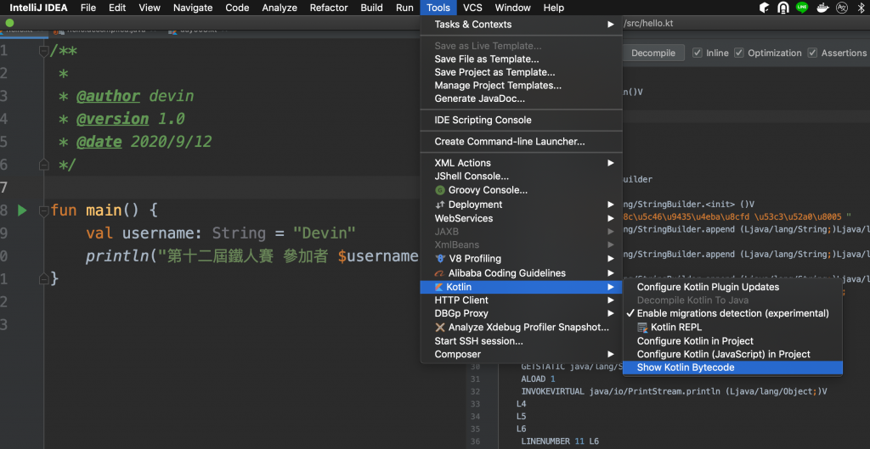Screen dimensions: 870x449
Task: Click the @author doc tag
Action: (108, 97)
